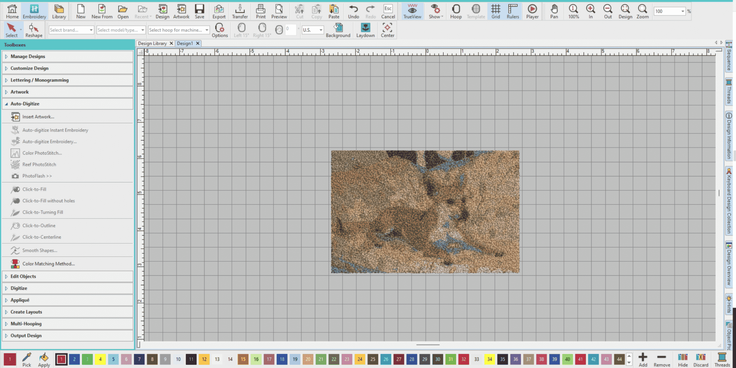This screenshot has width=736, height=368.
Task: Select blue color swatch 2
Action: pos(74,359)
